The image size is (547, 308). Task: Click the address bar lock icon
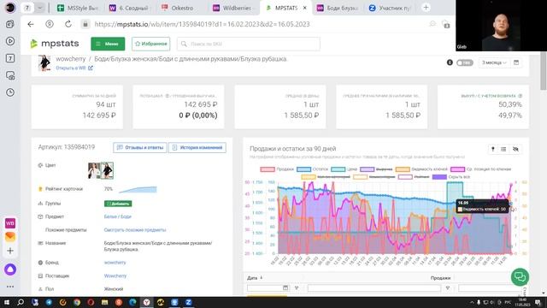[x=85, y=24]
